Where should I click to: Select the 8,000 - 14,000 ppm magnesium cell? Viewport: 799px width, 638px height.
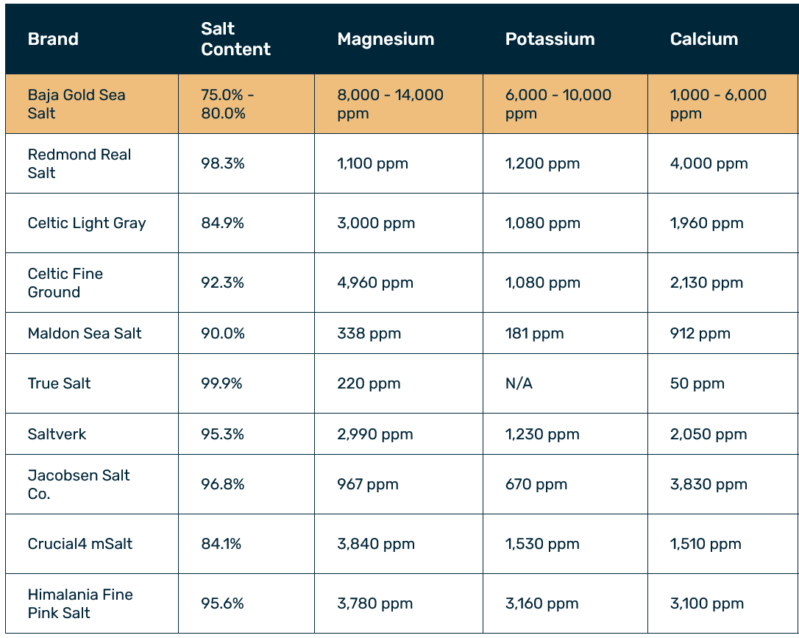click(399, 104)
